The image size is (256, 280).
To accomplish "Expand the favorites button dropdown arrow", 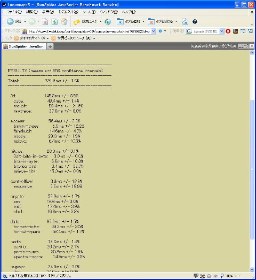I will (x=101, y=21).
